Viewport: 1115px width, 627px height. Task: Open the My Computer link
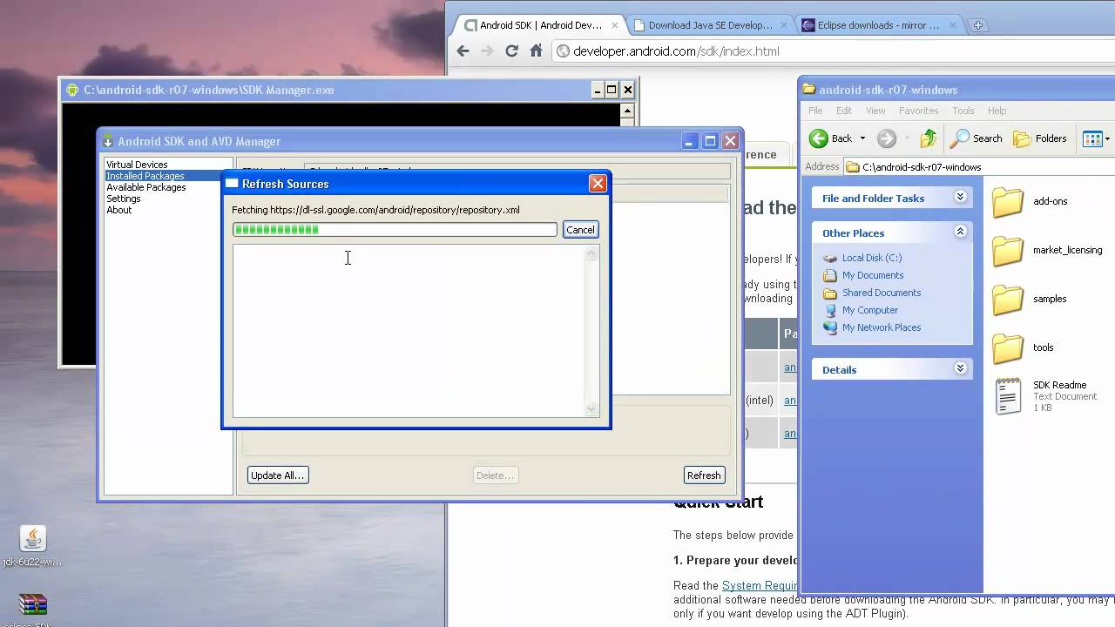tap(869, 310)
